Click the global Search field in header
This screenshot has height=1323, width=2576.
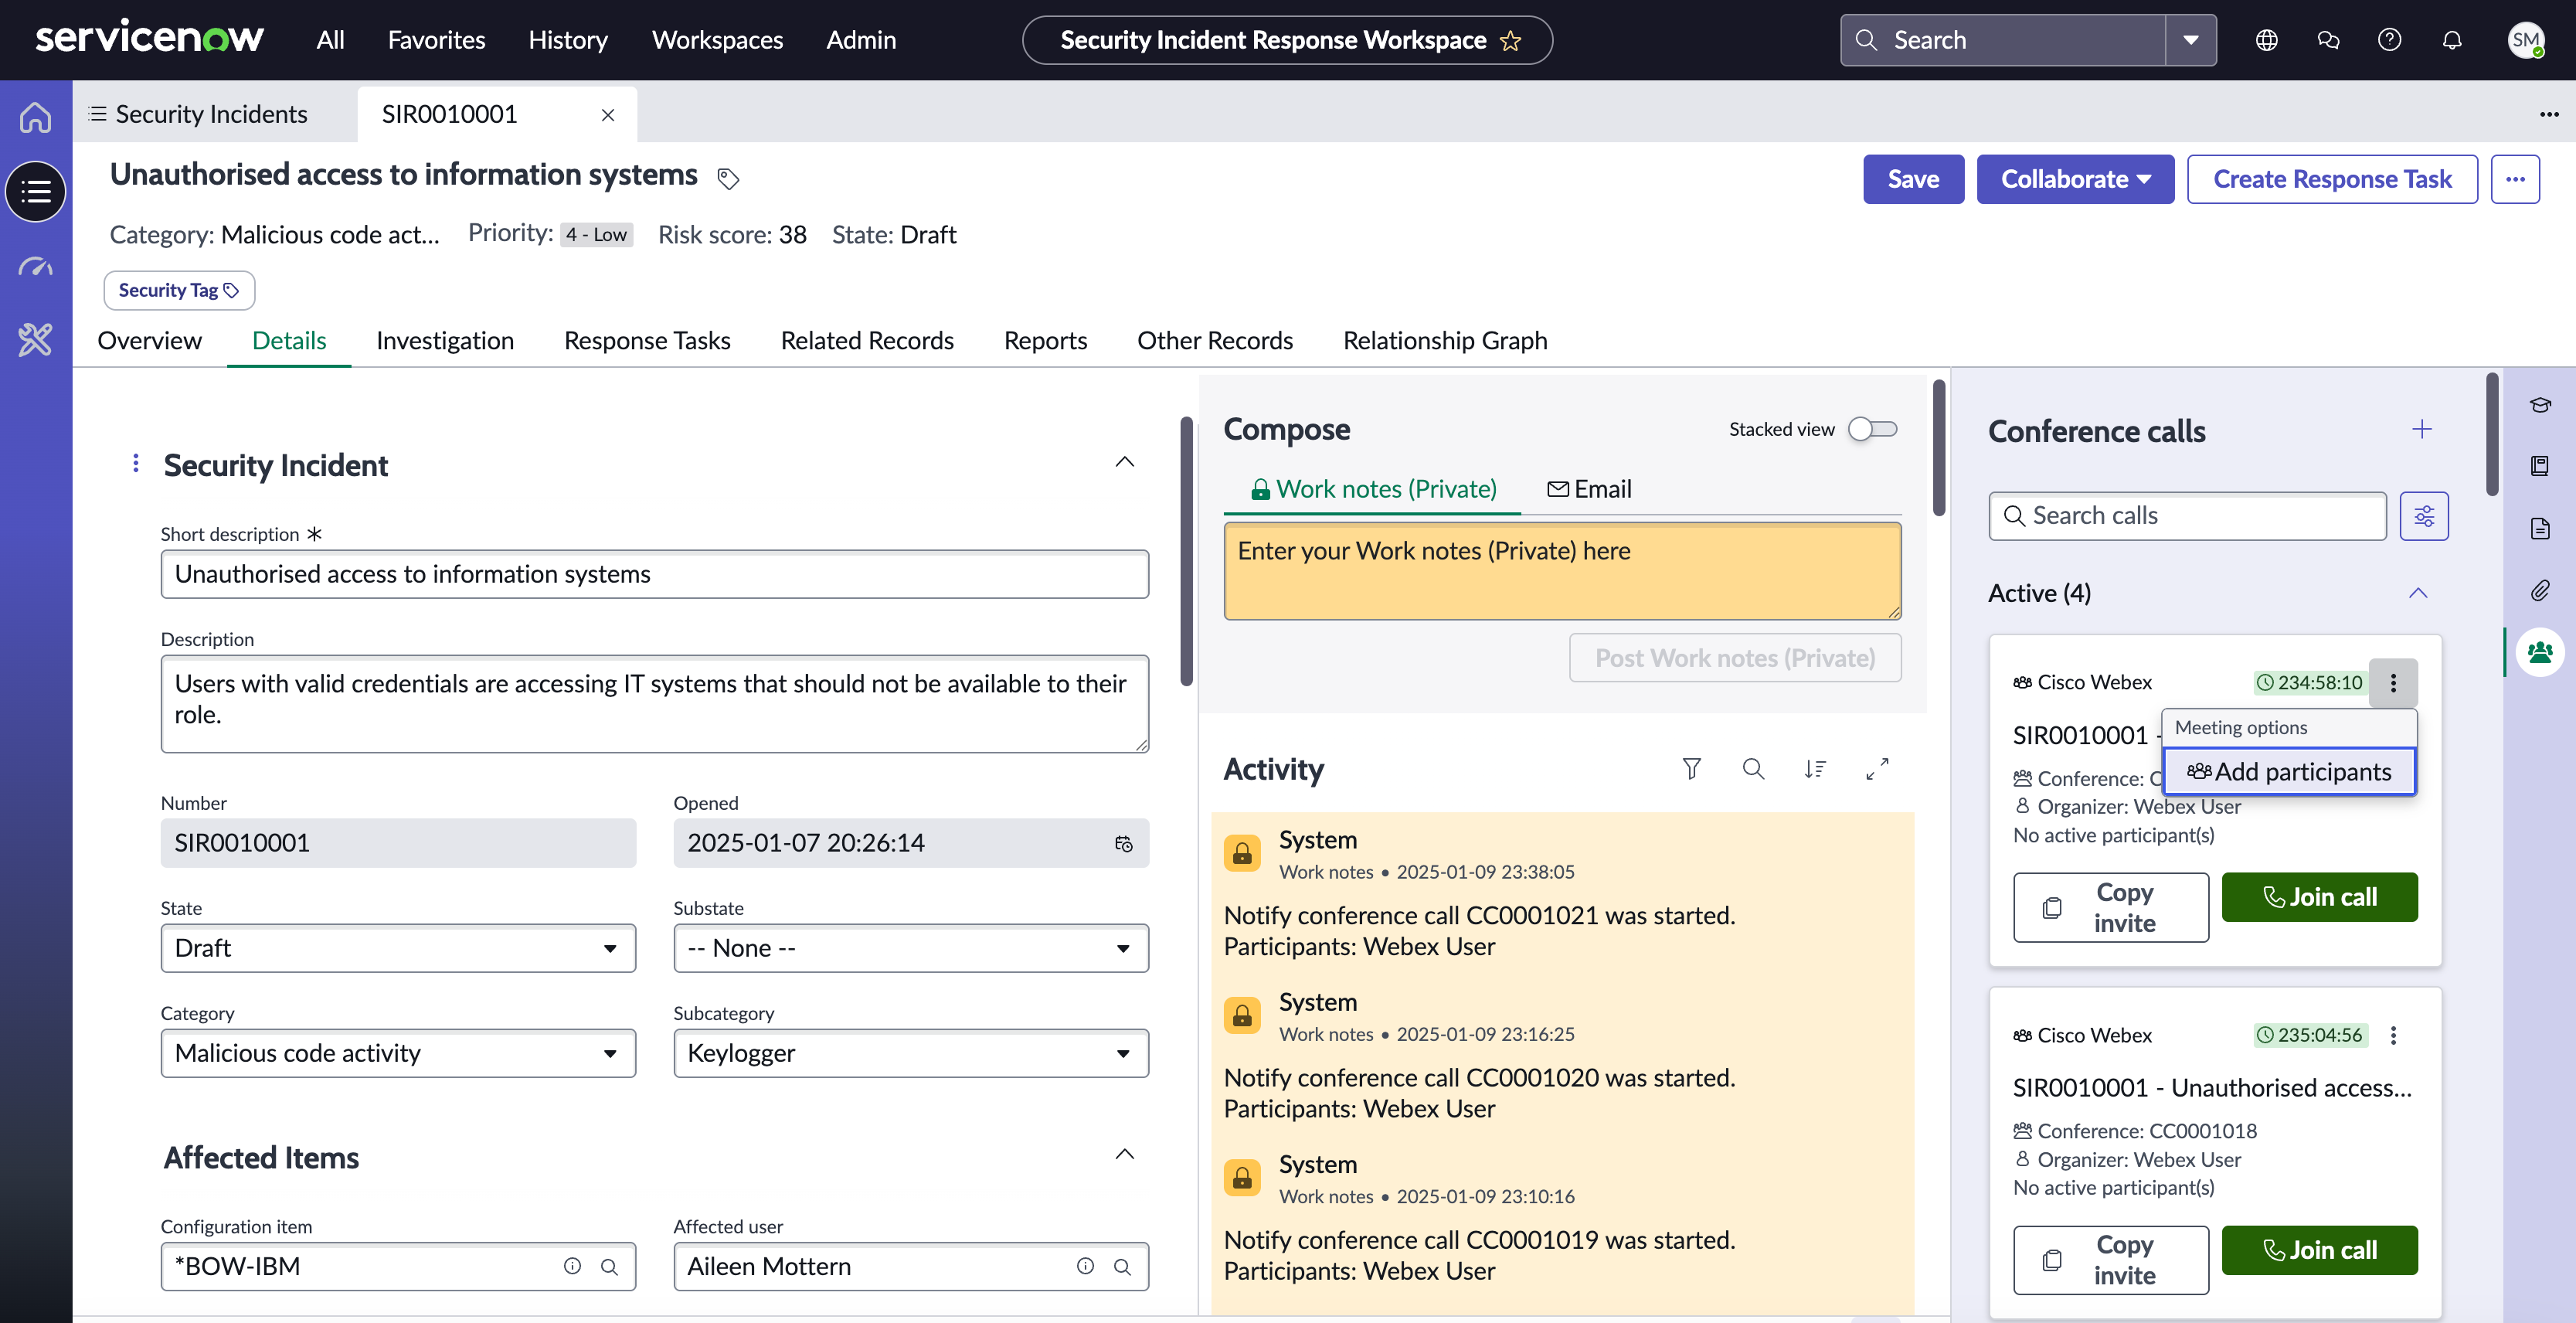pos(2003,40)
